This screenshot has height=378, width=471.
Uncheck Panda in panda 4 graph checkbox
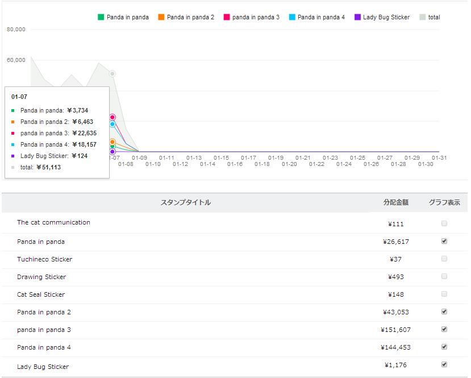coord(444,347)
